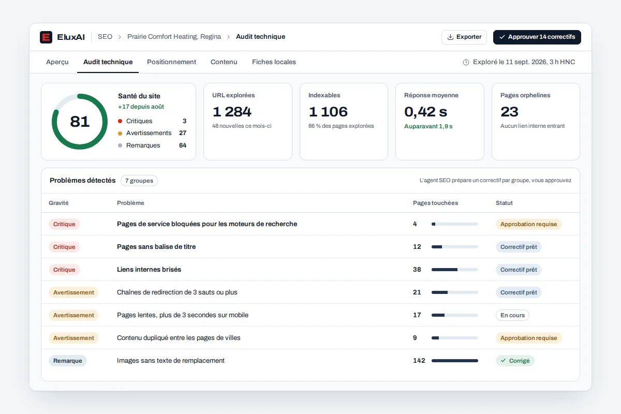Switch to the Aperçu tab

[57, 62]
